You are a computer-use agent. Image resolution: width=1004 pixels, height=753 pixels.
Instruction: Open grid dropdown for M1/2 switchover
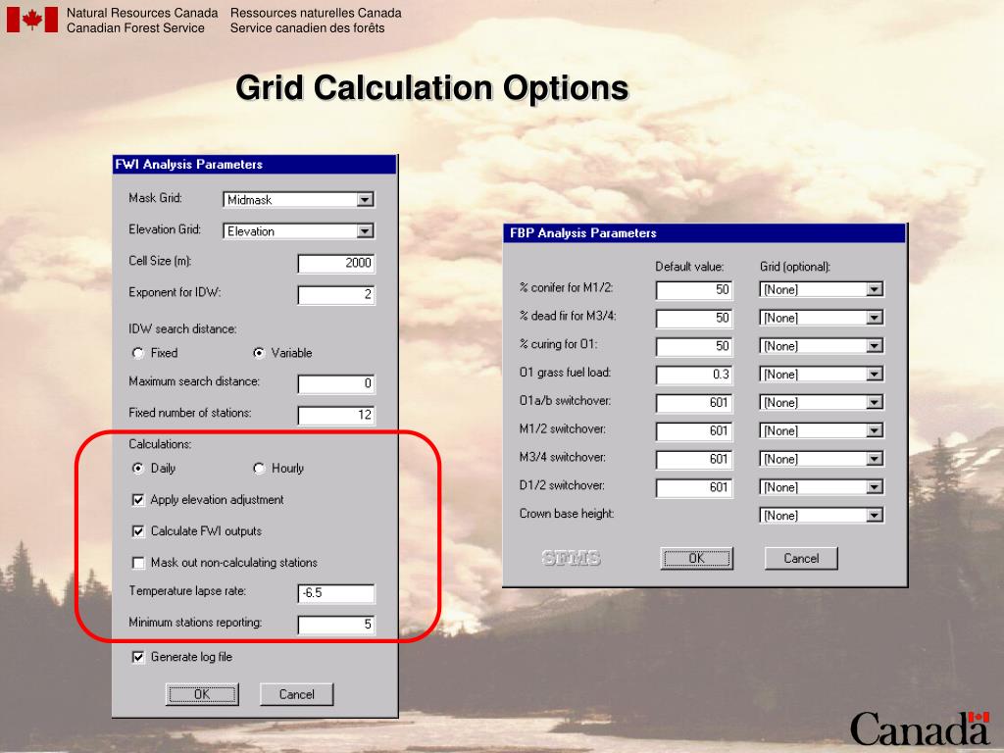tap(875, 430)
